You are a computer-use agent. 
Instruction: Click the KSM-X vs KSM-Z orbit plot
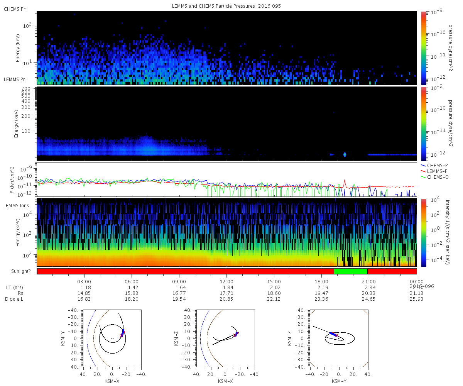click(x=225, y=338)
